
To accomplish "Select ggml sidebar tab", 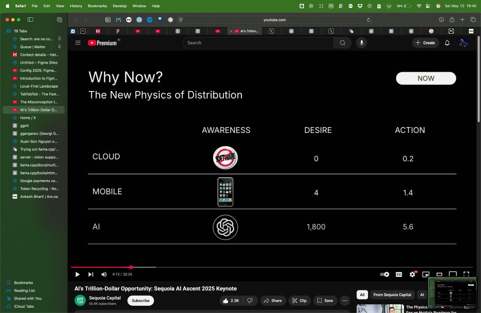I will pos(34,126).
